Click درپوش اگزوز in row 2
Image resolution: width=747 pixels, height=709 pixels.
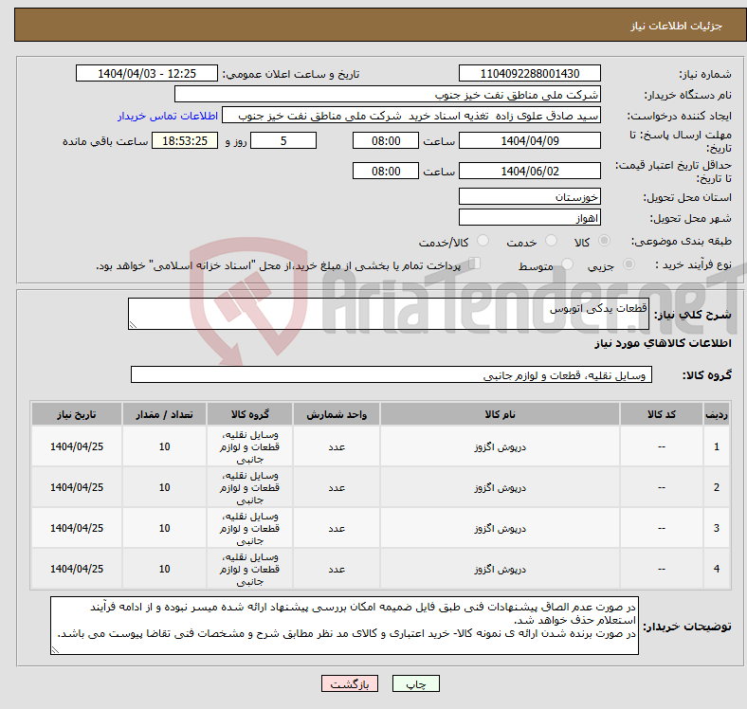(500, 488)
